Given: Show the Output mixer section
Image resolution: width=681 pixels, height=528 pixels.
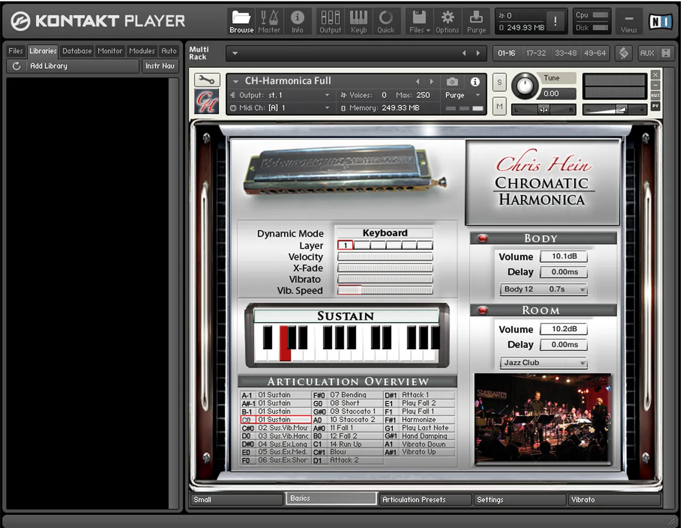Looking at the screenshot, I should click(330, 22).
